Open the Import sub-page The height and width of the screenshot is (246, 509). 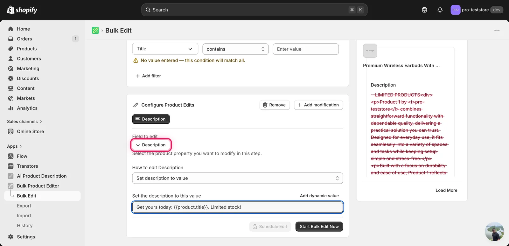(x=24, y=215)
